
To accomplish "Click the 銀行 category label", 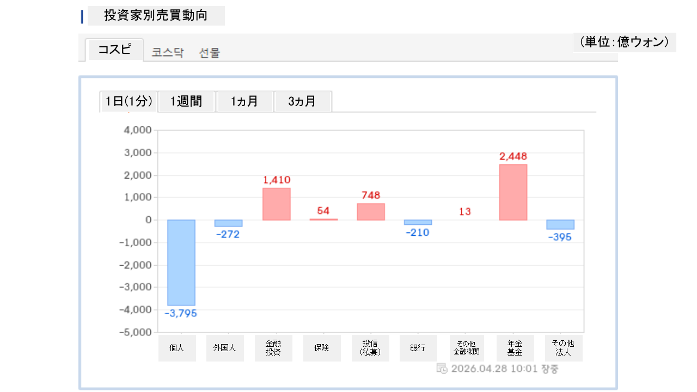I will [x=418, y=348].
